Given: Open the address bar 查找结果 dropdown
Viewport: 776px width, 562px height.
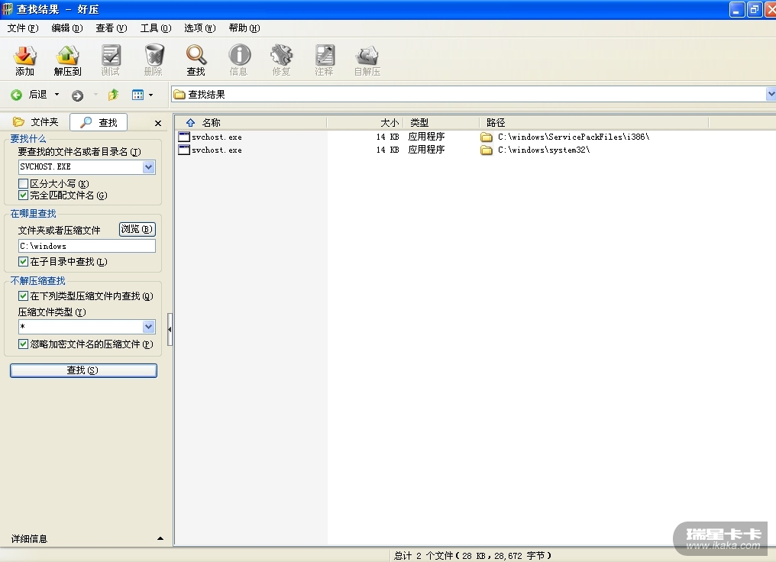Looking at the screenshot, I should coord(771,94).
